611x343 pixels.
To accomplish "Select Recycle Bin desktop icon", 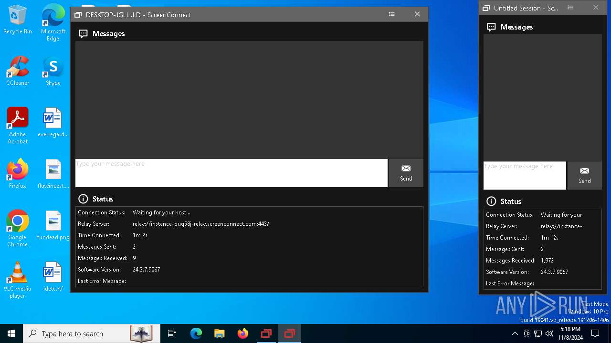I will pyautogui.click(x=18, y=20).
